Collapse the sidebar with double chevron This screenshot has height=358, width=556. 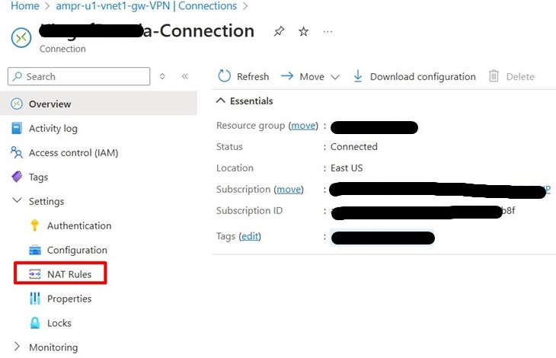185,76
